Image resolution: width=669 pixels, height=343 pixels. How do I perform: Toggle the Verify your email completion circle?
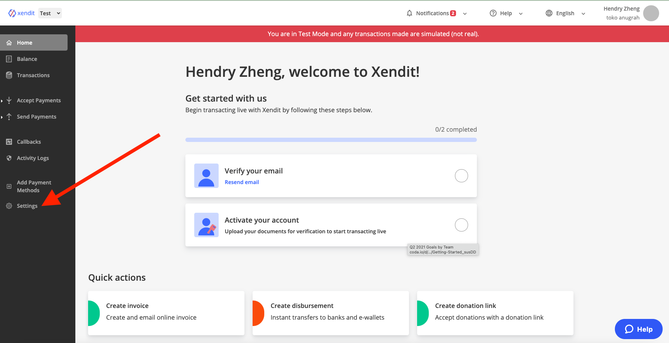pyautogui.click(x=461, y=176)
